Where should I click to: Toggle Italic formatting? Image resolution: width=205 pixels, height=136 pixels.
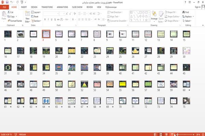pos(48,19)
